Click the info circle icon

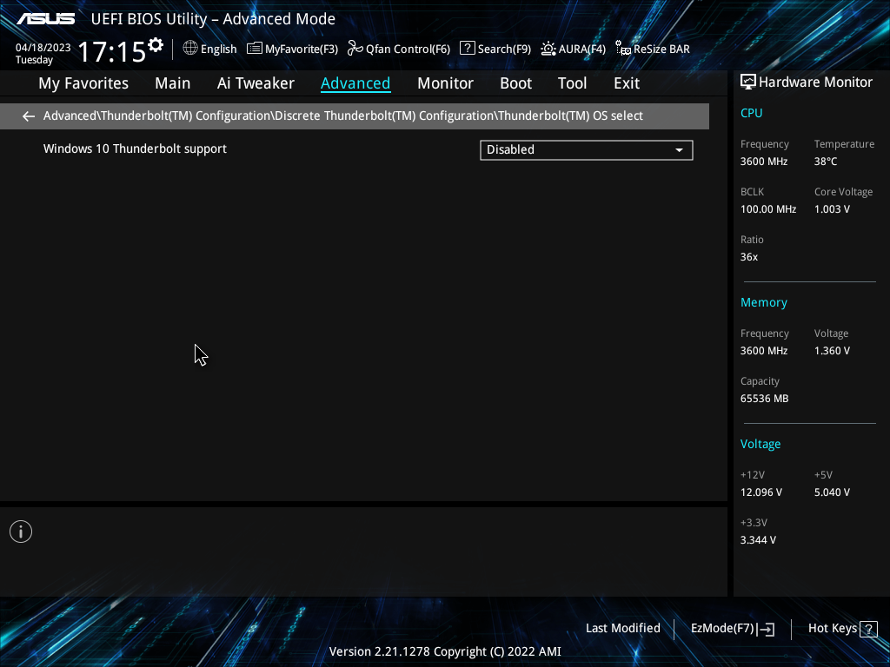21,532
